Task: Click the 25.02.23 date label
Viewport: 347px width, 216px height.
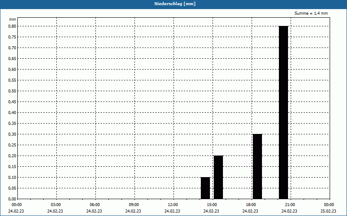Action: pos(328,211)
